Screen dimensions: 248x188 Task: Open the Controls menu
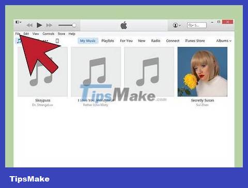[x=49, y=33]
